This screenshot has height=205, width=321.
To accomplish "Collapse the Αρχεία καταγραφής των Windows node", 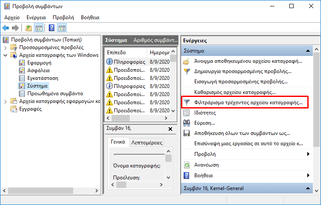I will 6,55.
